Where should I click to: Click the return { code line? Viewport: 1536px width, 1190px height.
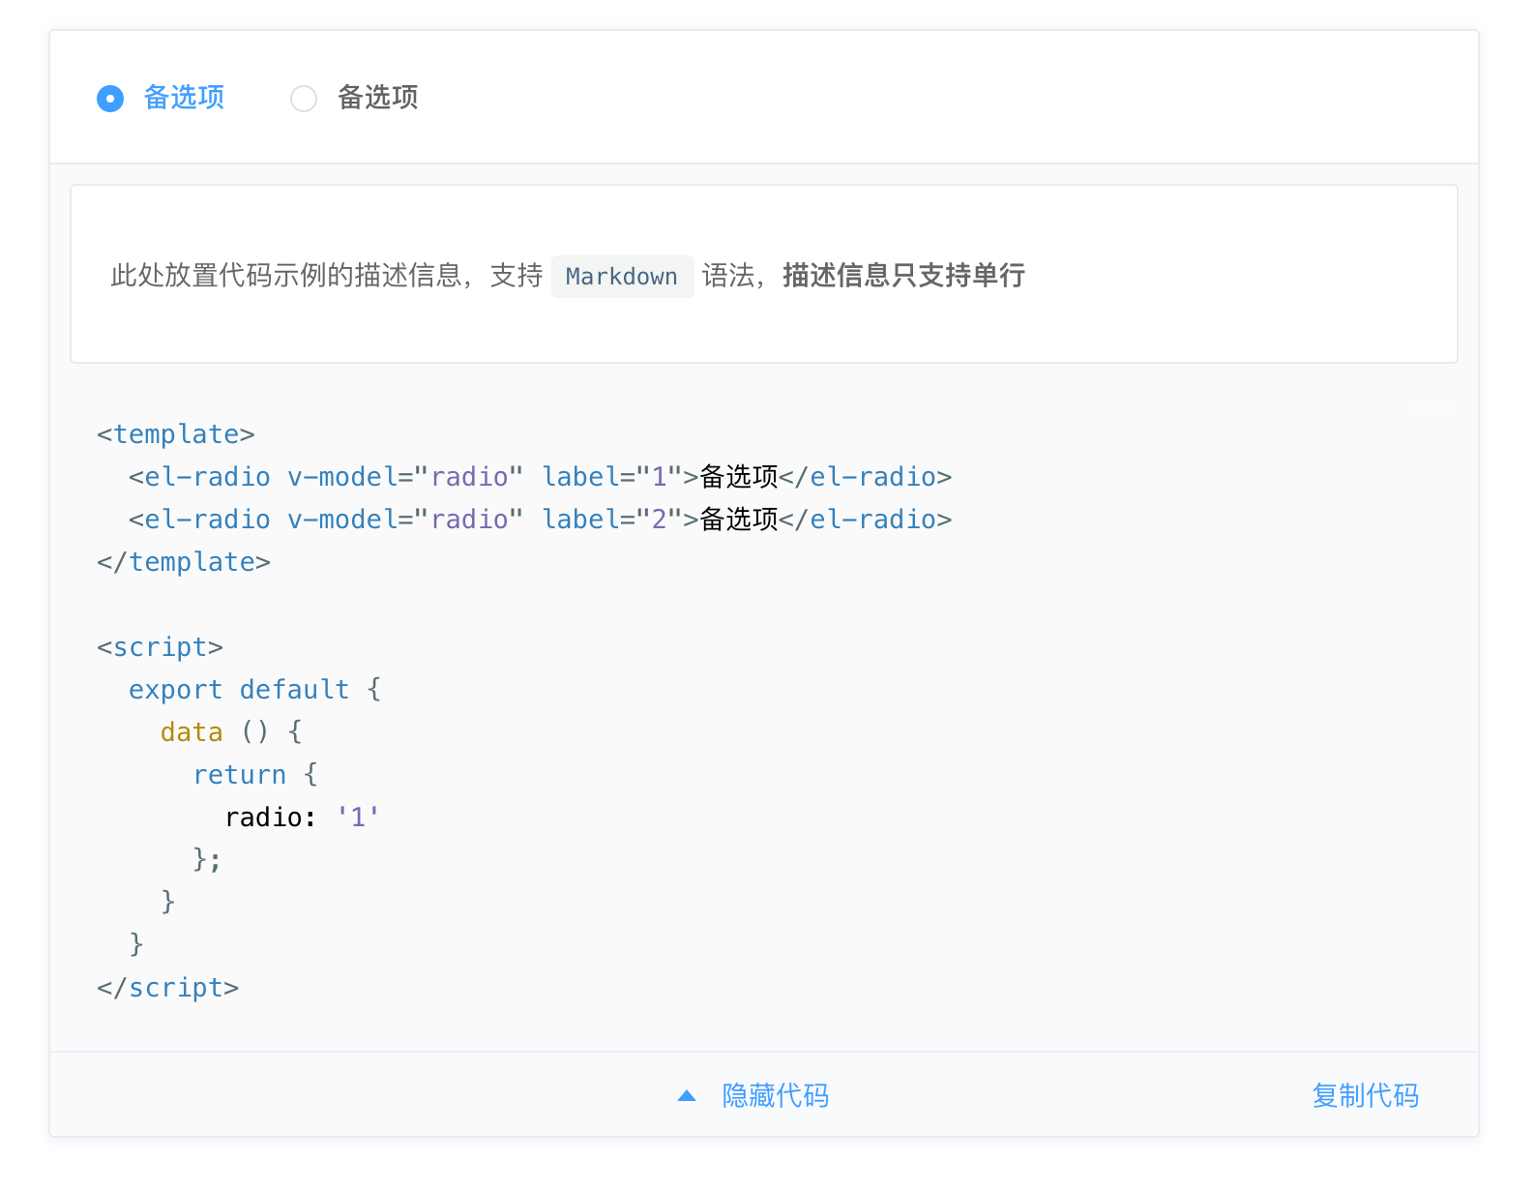[x=256, y=775]
